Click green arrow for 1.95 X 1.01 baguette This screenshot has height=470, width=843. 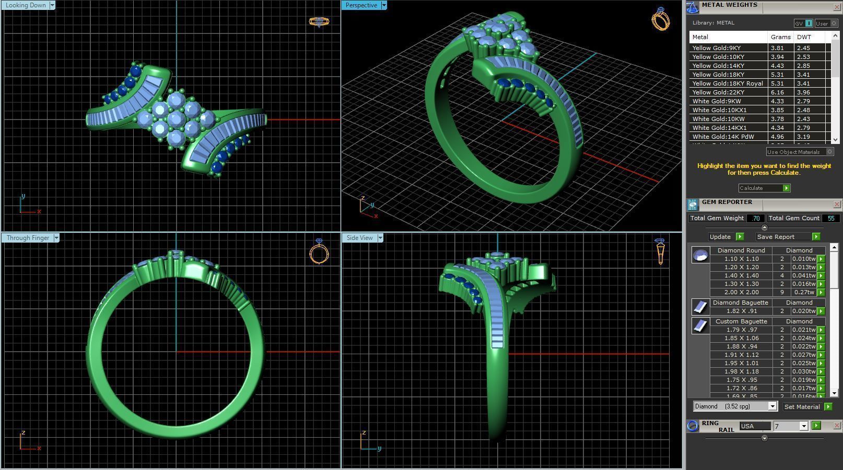pos(821,363)
